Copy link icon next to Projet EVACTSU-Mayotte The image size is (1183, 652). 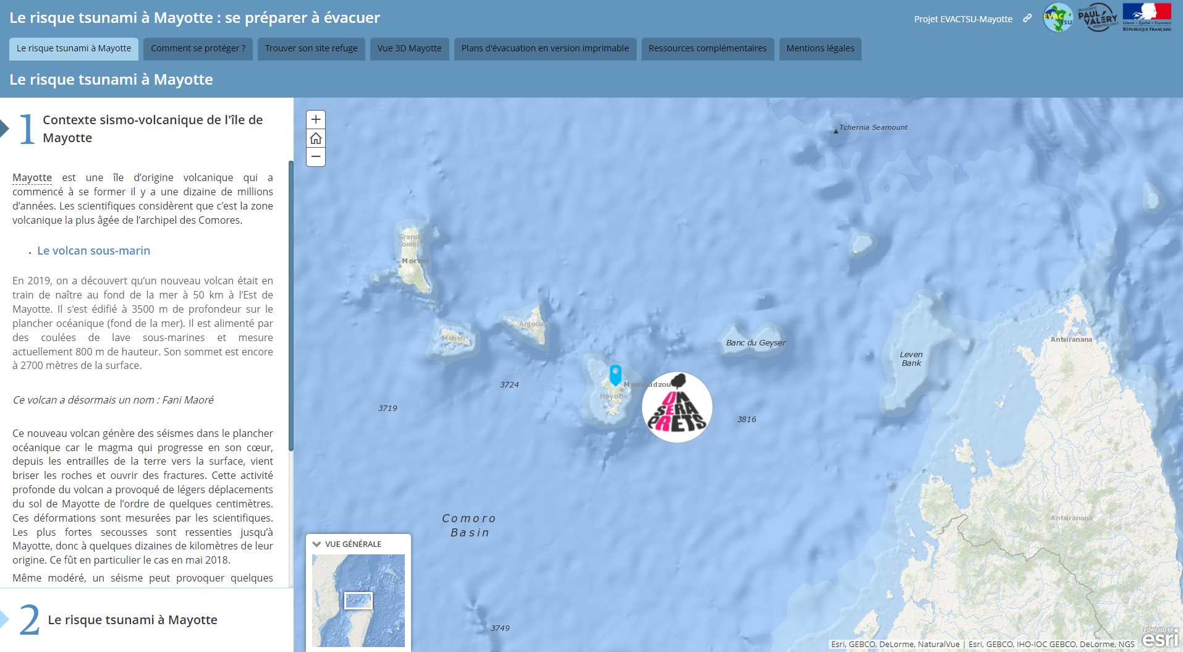tap(1027, 19)
